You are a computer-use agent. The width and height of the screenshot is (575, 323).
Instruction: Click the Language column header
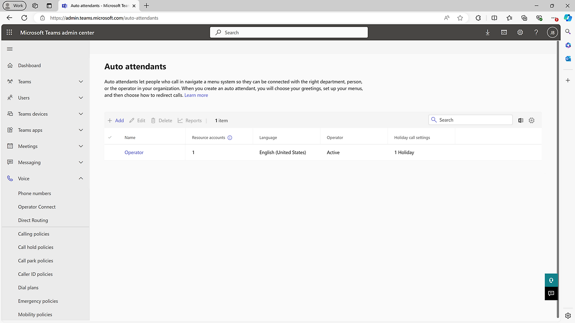[x=268, y=138]
